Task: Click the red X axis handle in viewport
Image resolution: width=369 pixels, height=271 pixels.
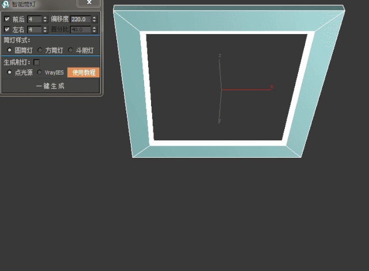Action: tap(247, 90)
